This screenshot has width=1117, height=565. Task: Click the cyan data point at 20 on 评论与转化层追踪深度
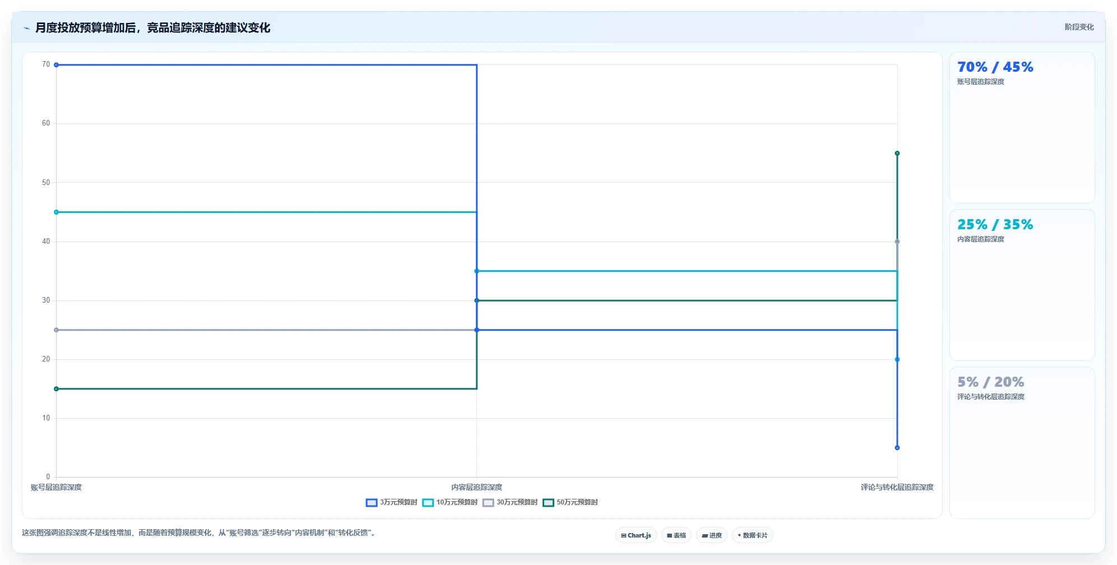pos(897,359)
